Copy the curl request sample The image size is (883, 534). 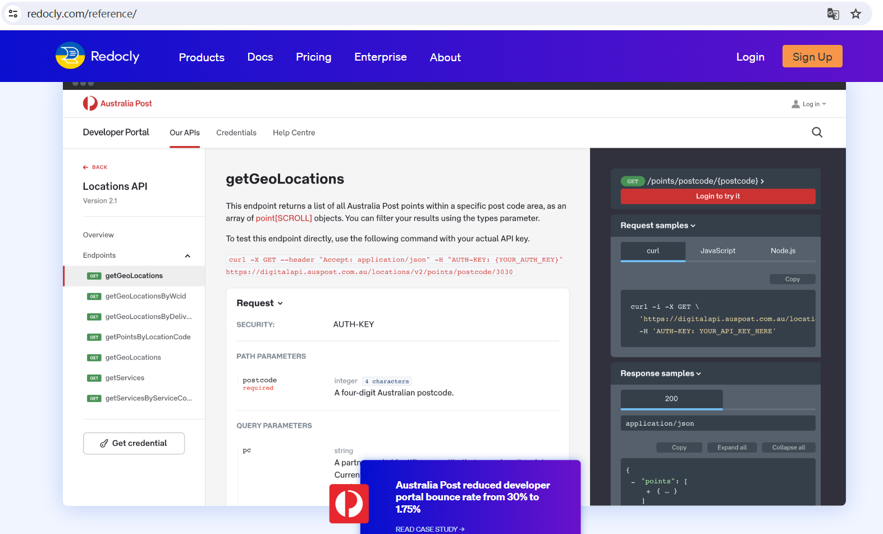tap(793, 279)
